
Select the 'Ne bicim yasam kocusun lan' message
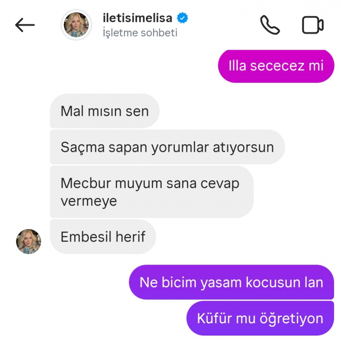click(231, 282)
